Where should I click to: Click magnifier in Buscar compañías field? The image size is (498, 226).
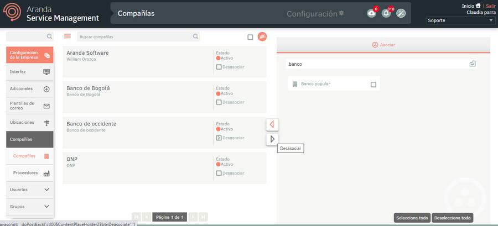[196, 36]
